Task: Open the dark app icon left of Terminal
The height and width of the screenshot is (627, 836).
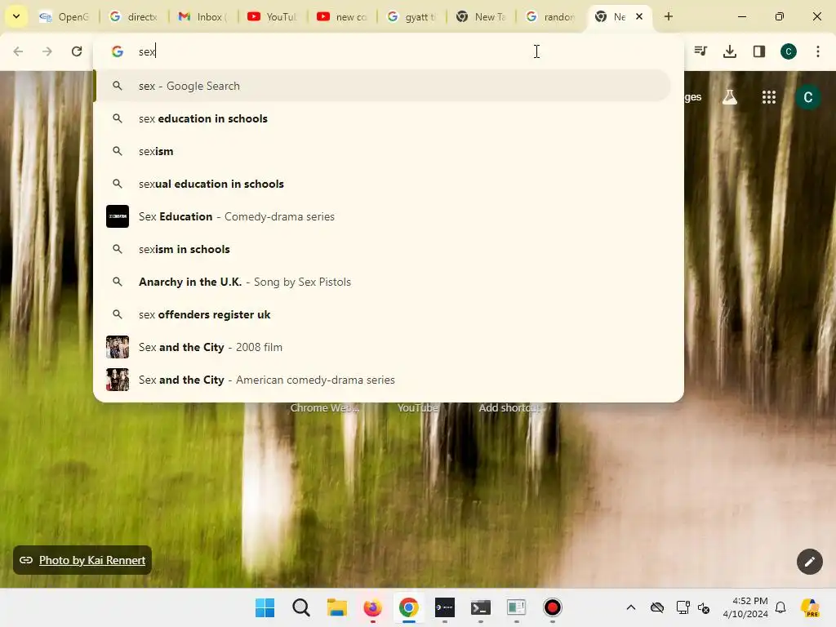Action: (x=445, y=607)
